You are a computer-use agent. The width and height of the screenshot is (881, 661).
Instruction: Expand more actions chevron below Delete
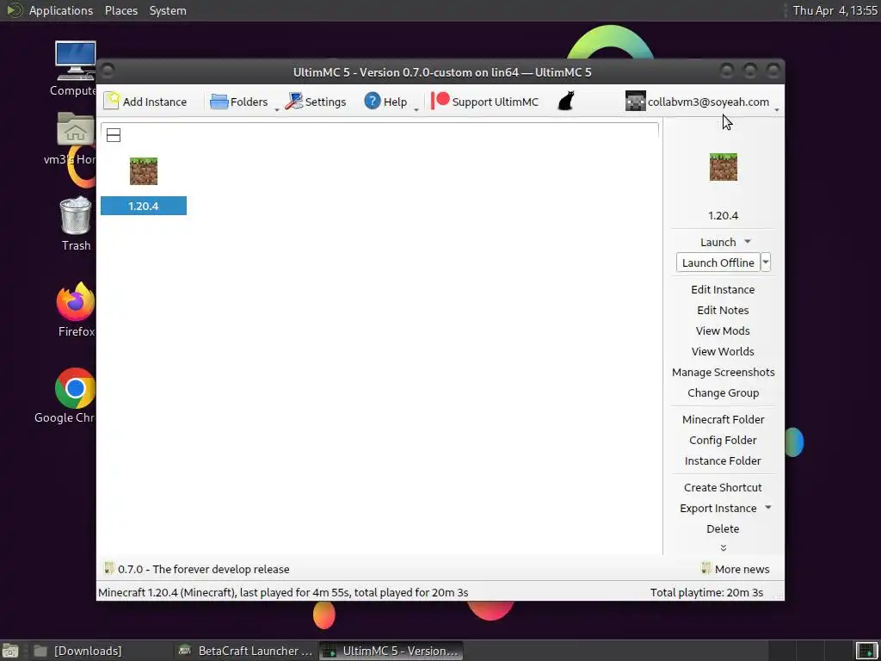tap(723, 547)
